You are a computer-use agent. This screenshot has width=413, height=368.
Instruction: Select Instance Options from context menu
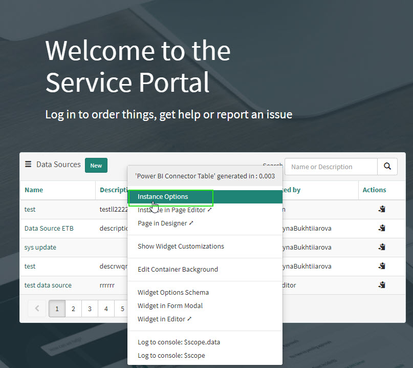pyautogui.click(x=163, y=197)
